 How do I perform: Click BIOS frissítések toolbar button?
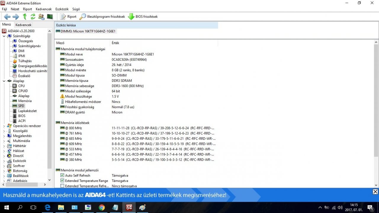click(143, 17)
